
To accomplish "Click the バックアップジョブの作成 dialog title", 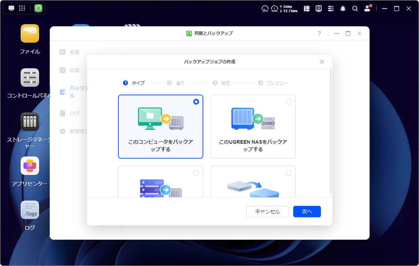I will coord(209,62).
